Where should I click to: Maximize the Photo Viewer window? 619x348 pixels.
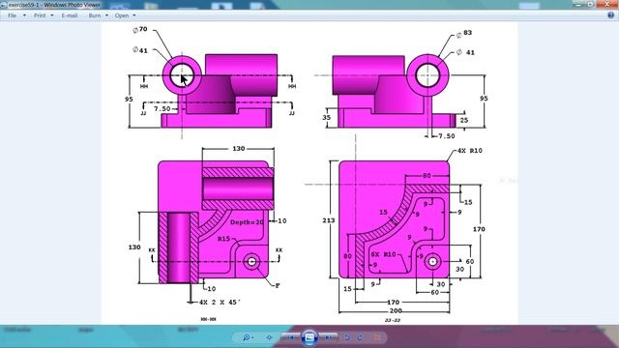590,4
